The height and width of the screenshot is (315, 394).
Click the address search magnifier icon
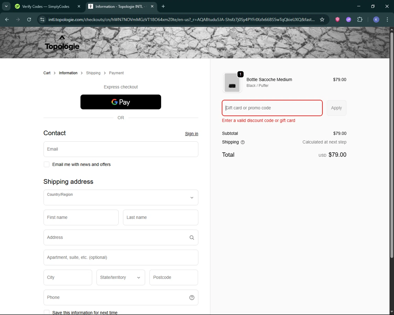[x=192, y=238]
